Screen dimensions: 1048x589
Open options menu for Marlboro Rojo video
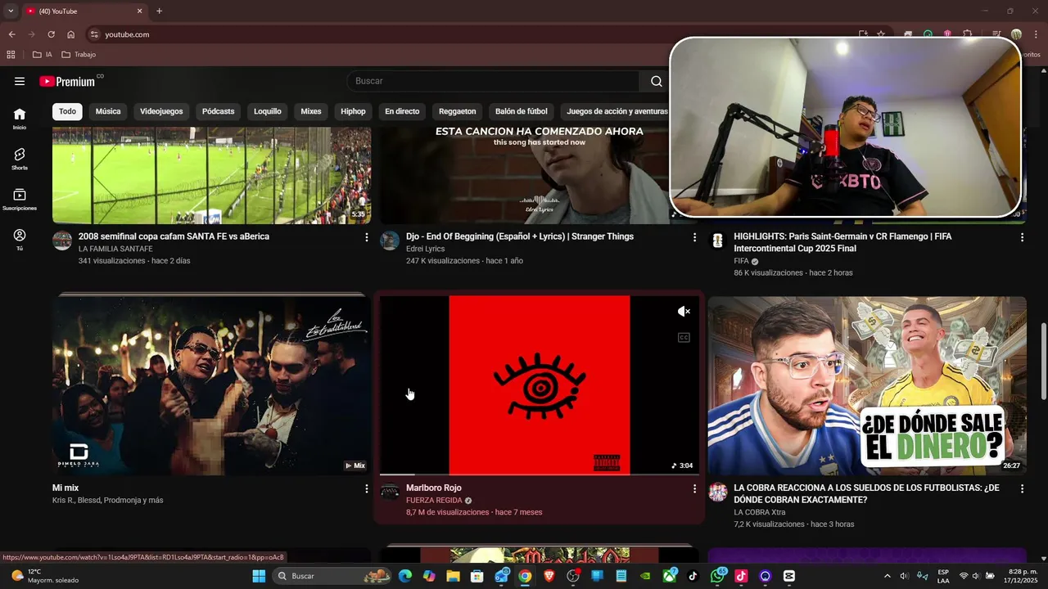(x=694, y=488)
